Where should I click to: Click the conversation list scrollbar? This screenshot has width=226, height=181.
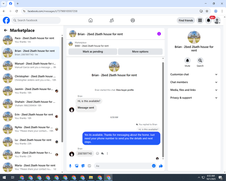pyautogui.click(x=62, y=90)
